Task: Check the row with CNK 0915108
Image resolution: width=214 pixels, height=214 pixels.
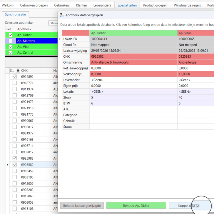Action: (x=15, y=209)
